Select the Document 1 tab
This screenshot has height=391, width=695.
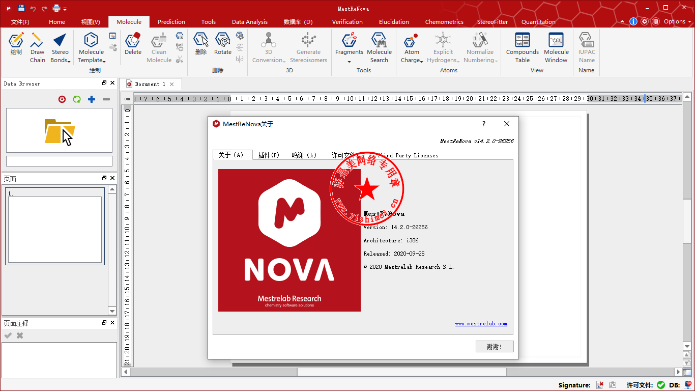tap(150, 84)
